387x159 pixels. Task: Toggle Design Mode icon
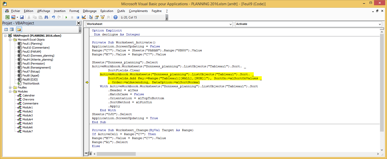84,17
